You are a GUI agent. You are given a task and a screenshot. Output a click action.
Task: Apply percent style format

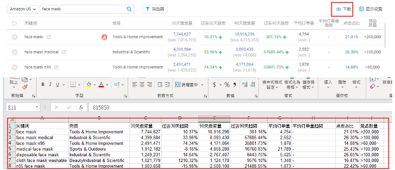click(227, 85)
